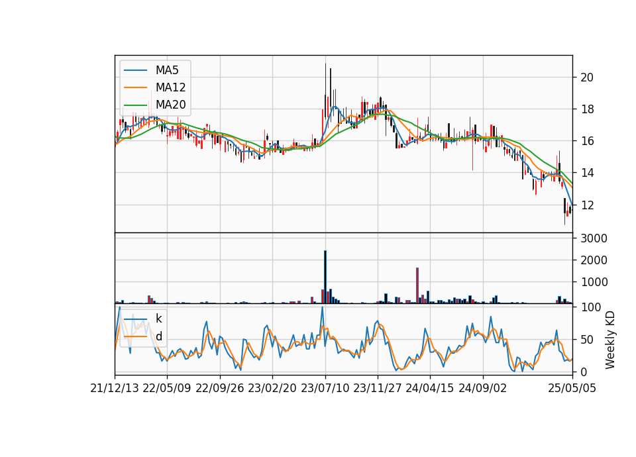Click the MA12 legend label
Screen dimensions: 636x457
coord(170,87)
